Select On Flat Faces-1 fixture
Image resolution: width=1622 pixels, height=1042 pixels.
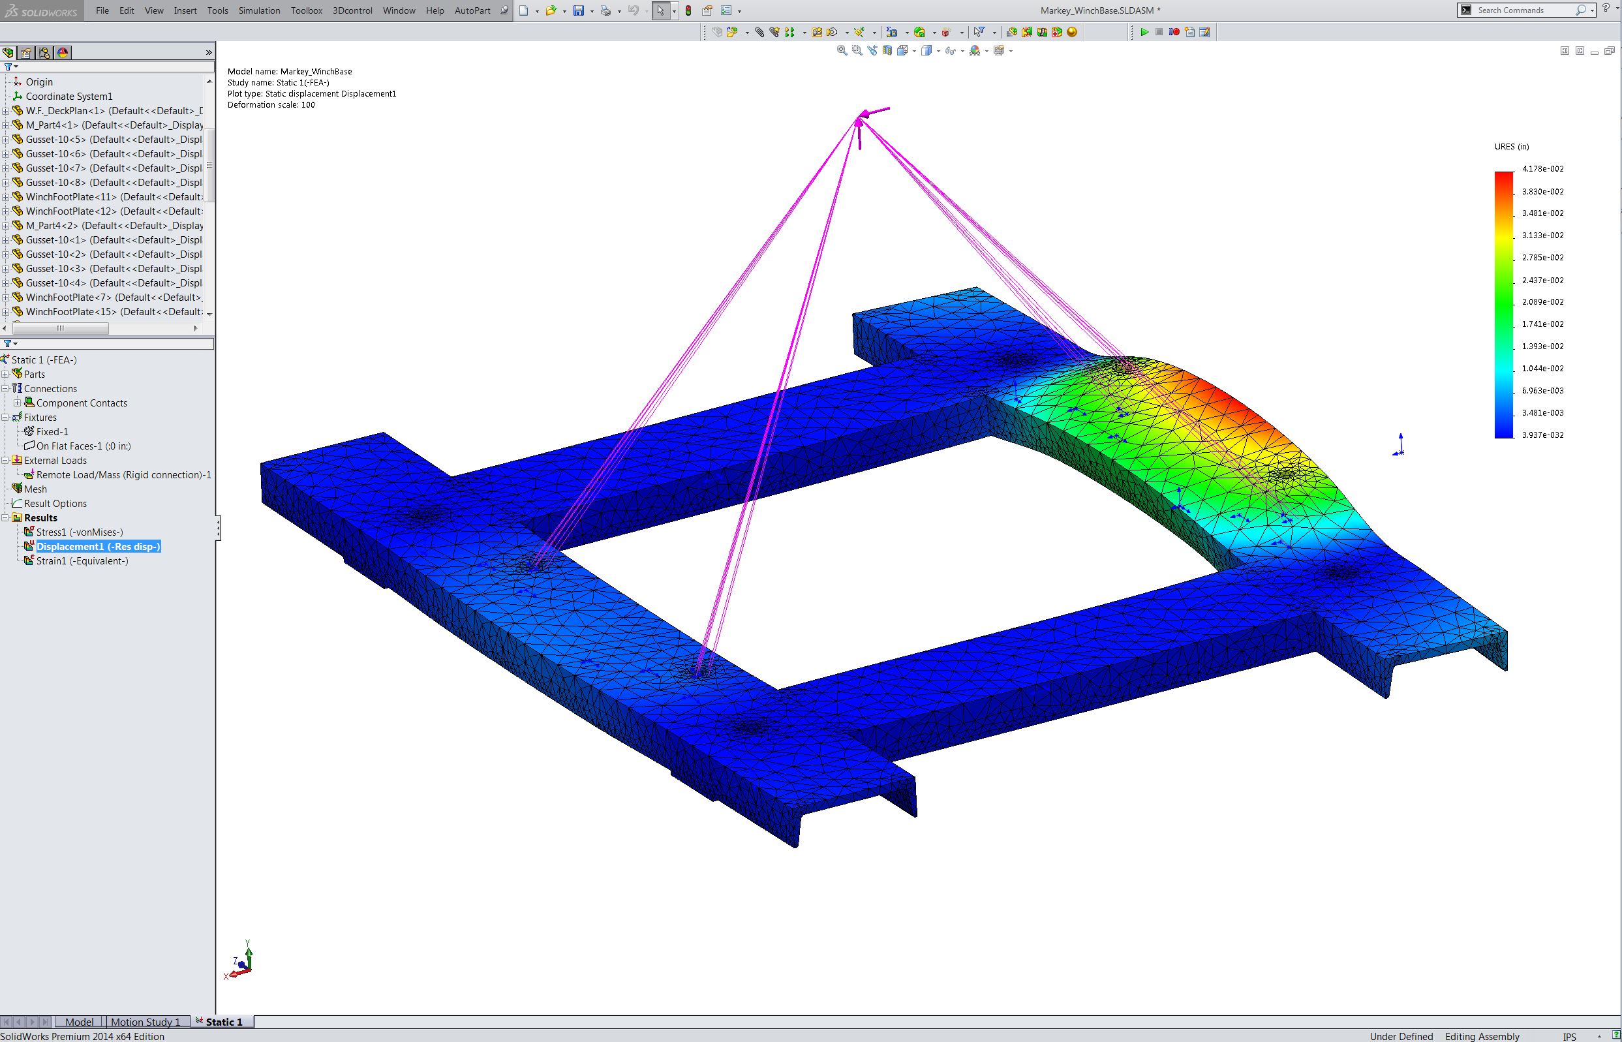point(84,446)
